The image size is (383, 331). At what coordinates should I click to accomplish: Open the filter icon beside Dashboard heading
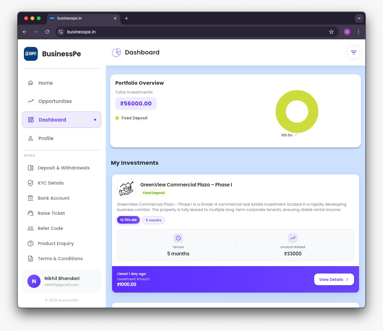[354, 52]
